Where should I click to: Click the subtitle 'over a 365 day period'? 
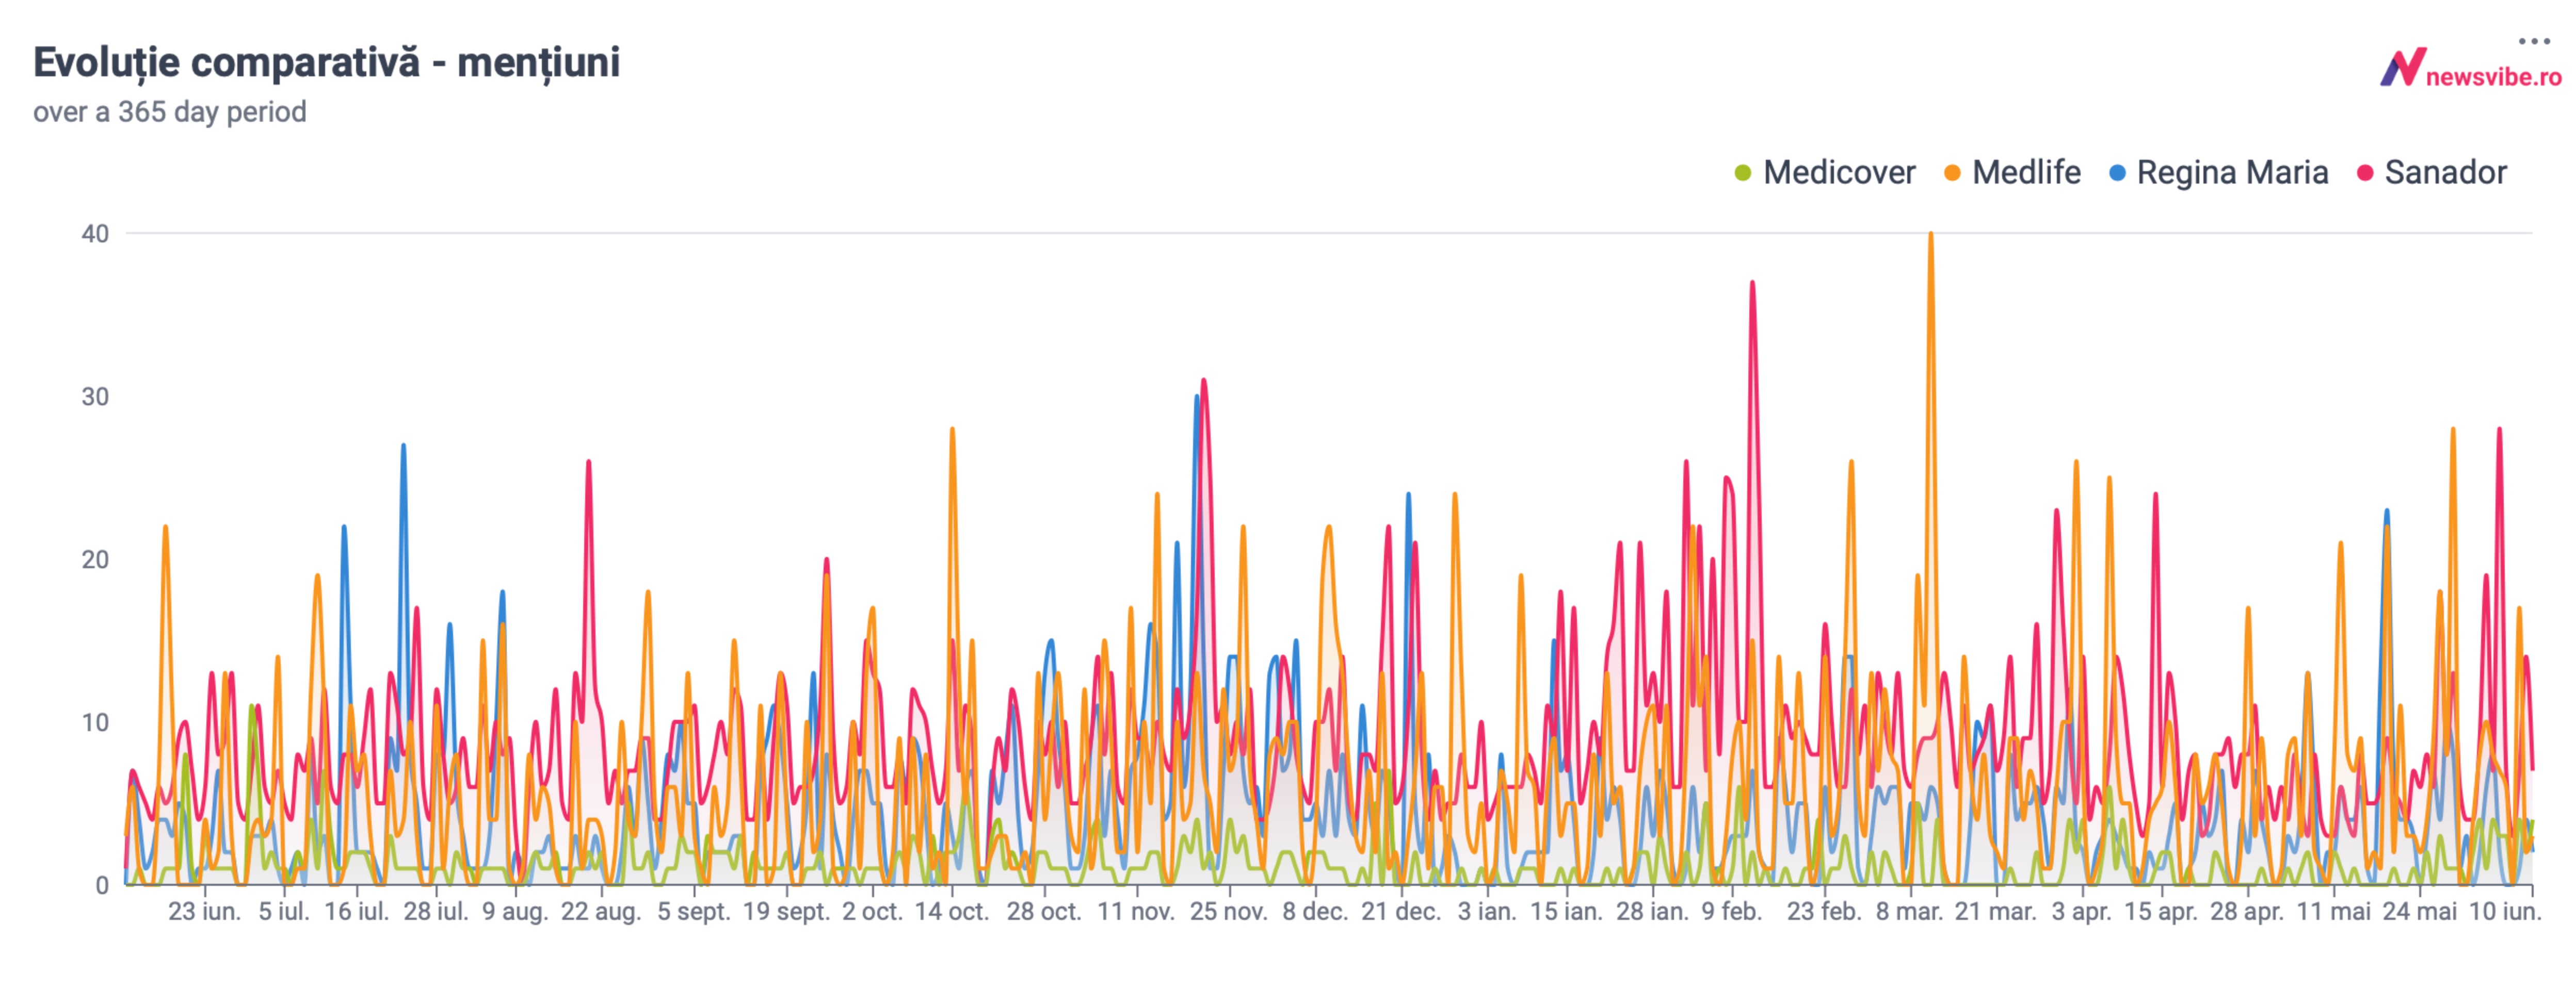(170, 112)
